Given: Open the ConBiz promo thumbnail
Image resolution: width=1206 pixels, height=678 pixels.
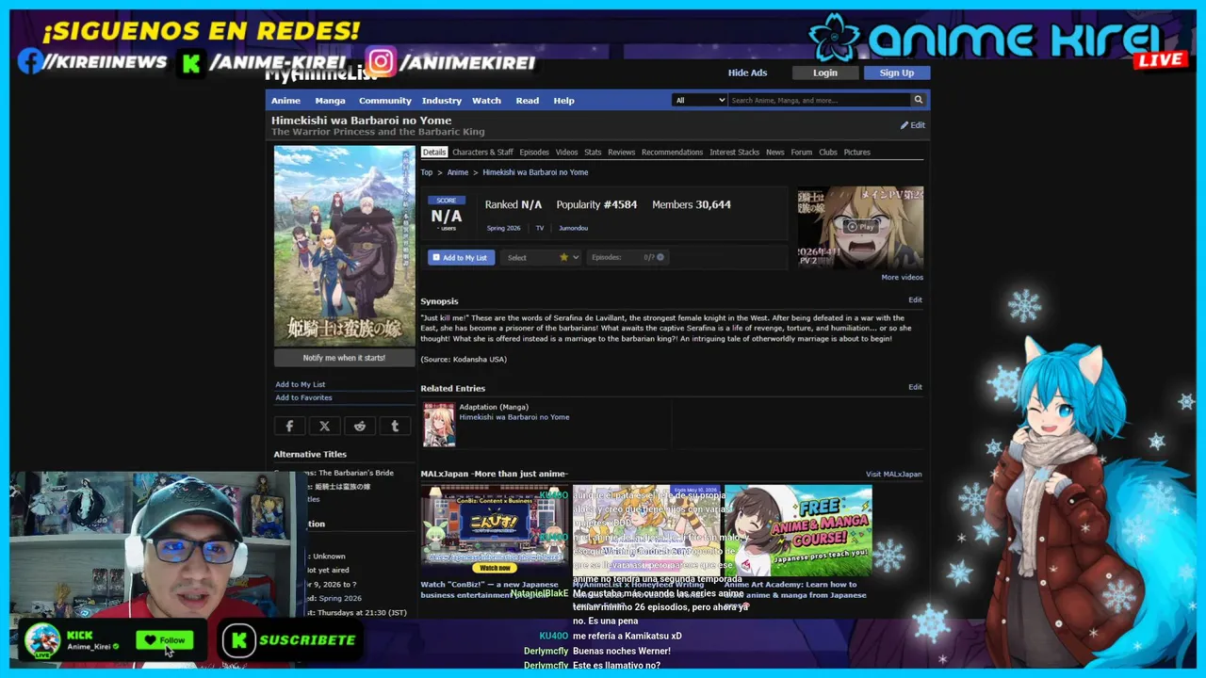Looking at the screenshot, I should [x=495, y=529].
